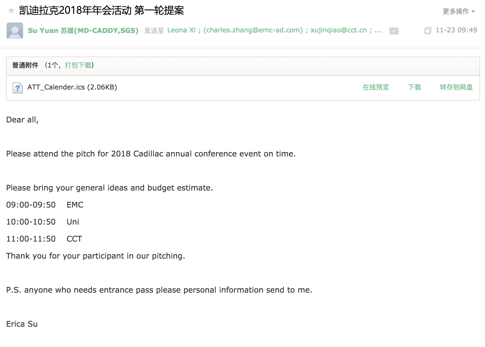The image size is (485, 347).
Task: Click the ATT_Calender.ics file type icon
Action: (18, 88)
